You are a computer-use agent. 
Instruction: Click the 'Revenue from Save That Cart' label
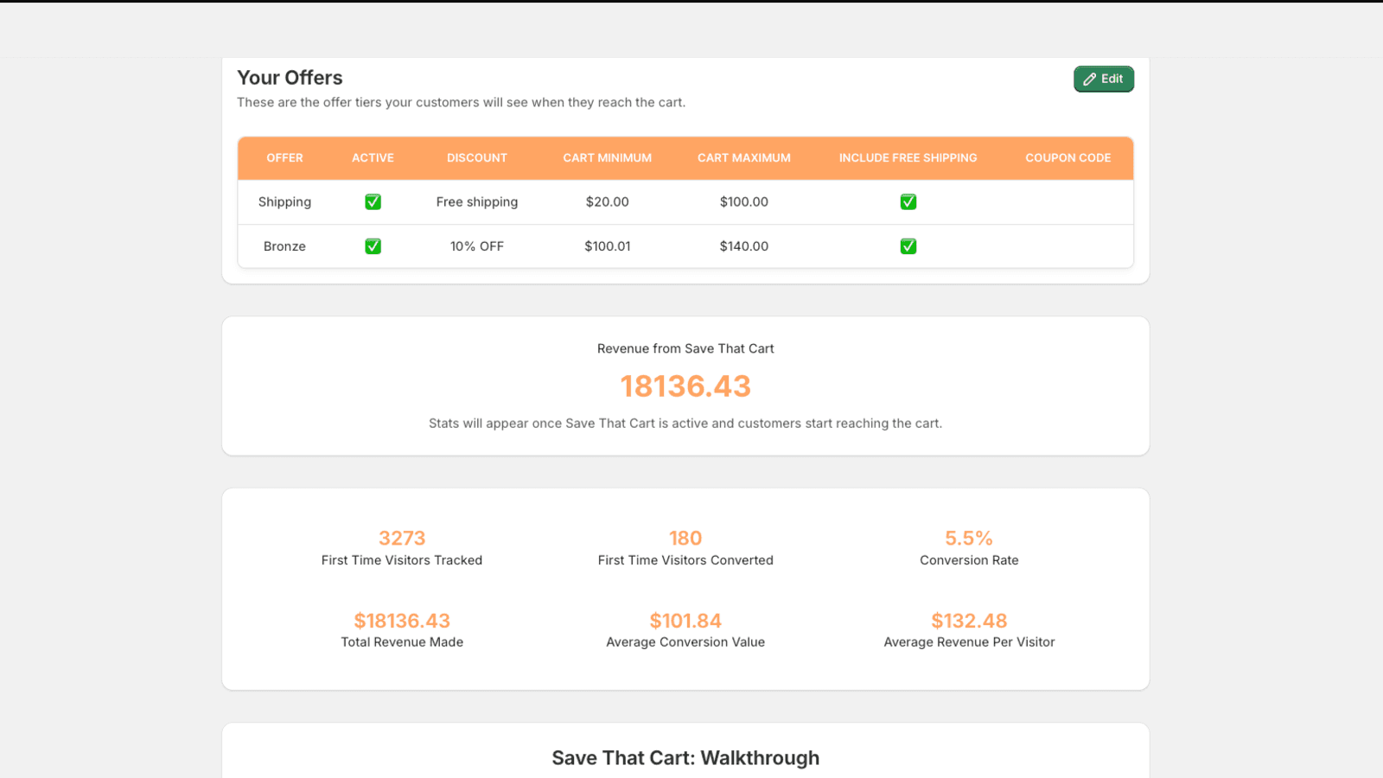685,348
